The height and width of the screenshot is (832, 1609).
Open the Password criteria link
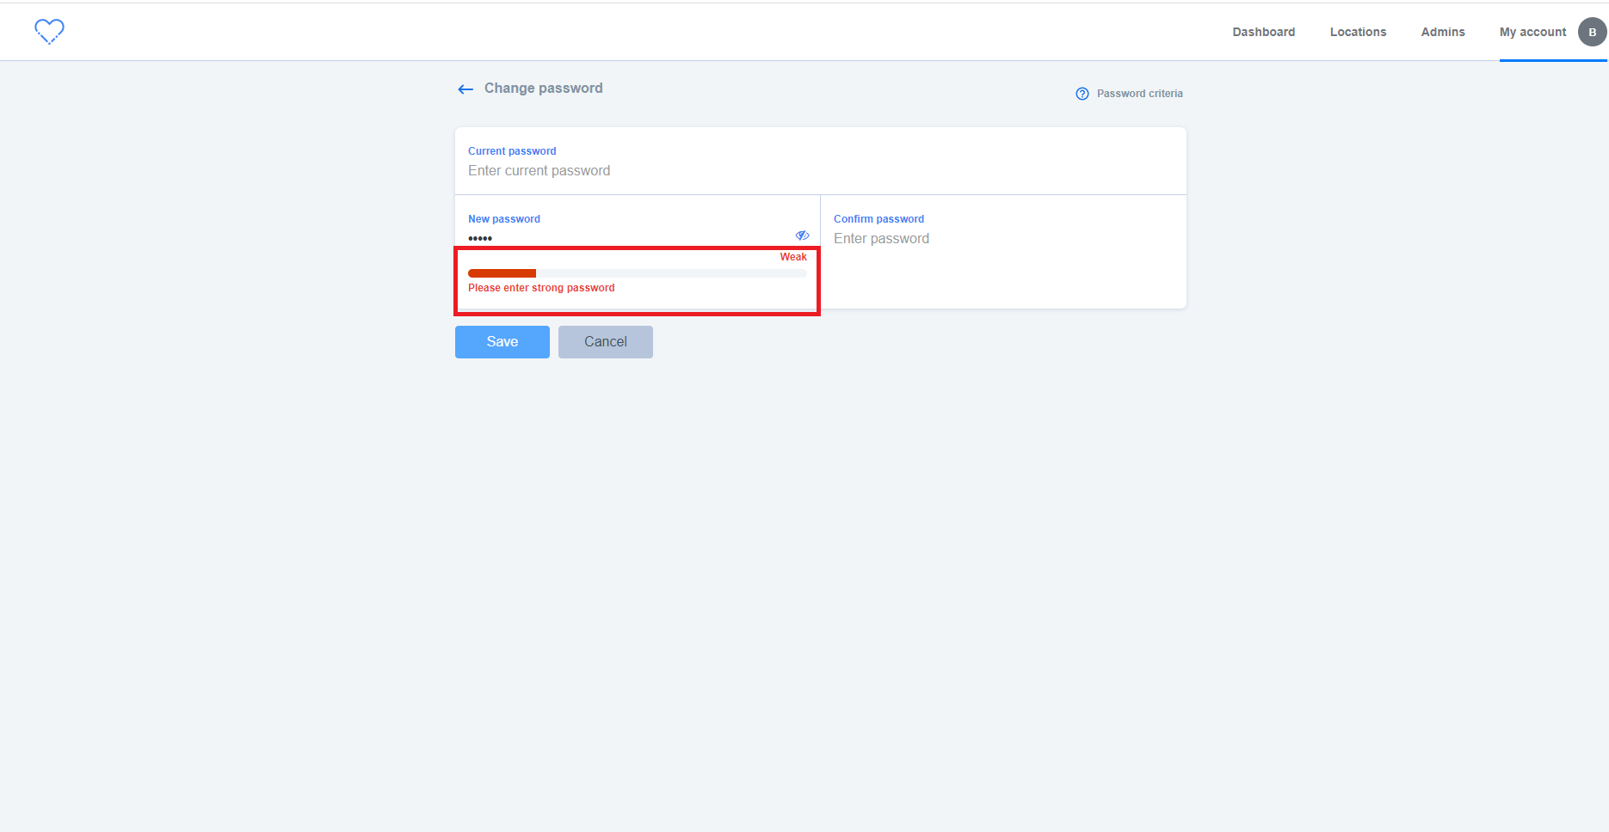1139,93
